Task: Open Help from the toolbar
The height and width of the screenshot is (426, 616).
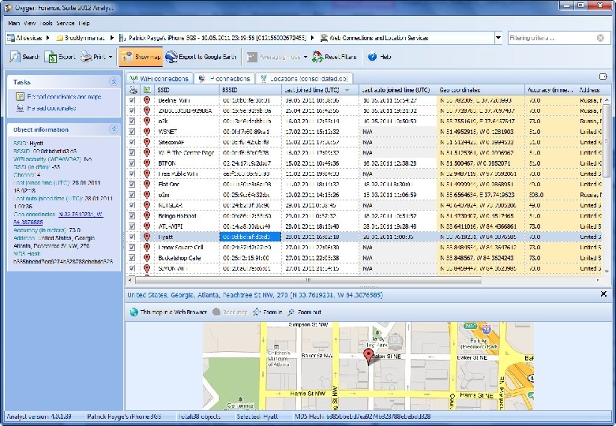Action: point(380,57)
